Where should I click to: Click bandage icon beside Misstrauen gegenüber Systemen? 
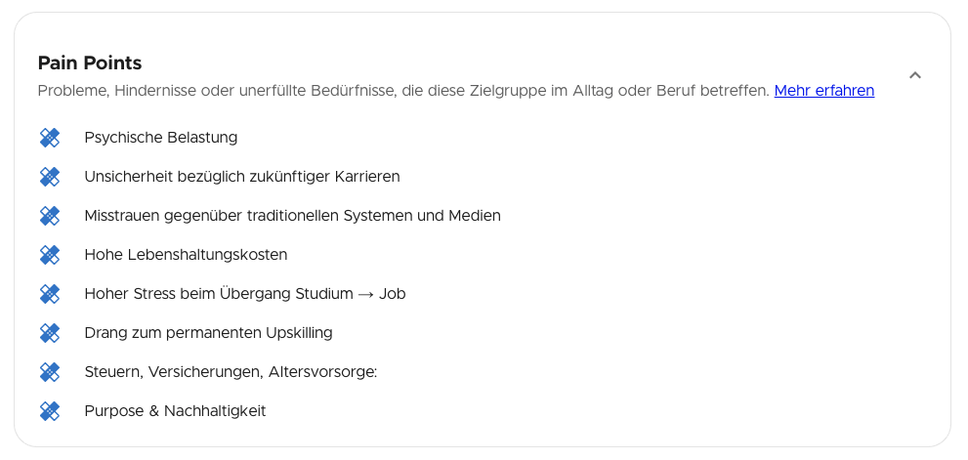pos(50,216)
